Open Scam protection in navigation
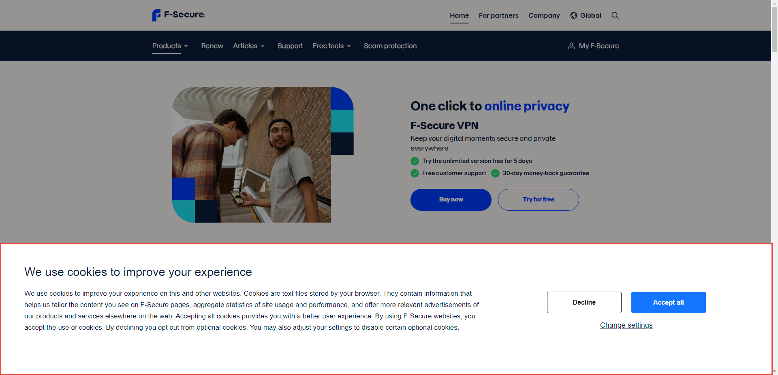 390,46
